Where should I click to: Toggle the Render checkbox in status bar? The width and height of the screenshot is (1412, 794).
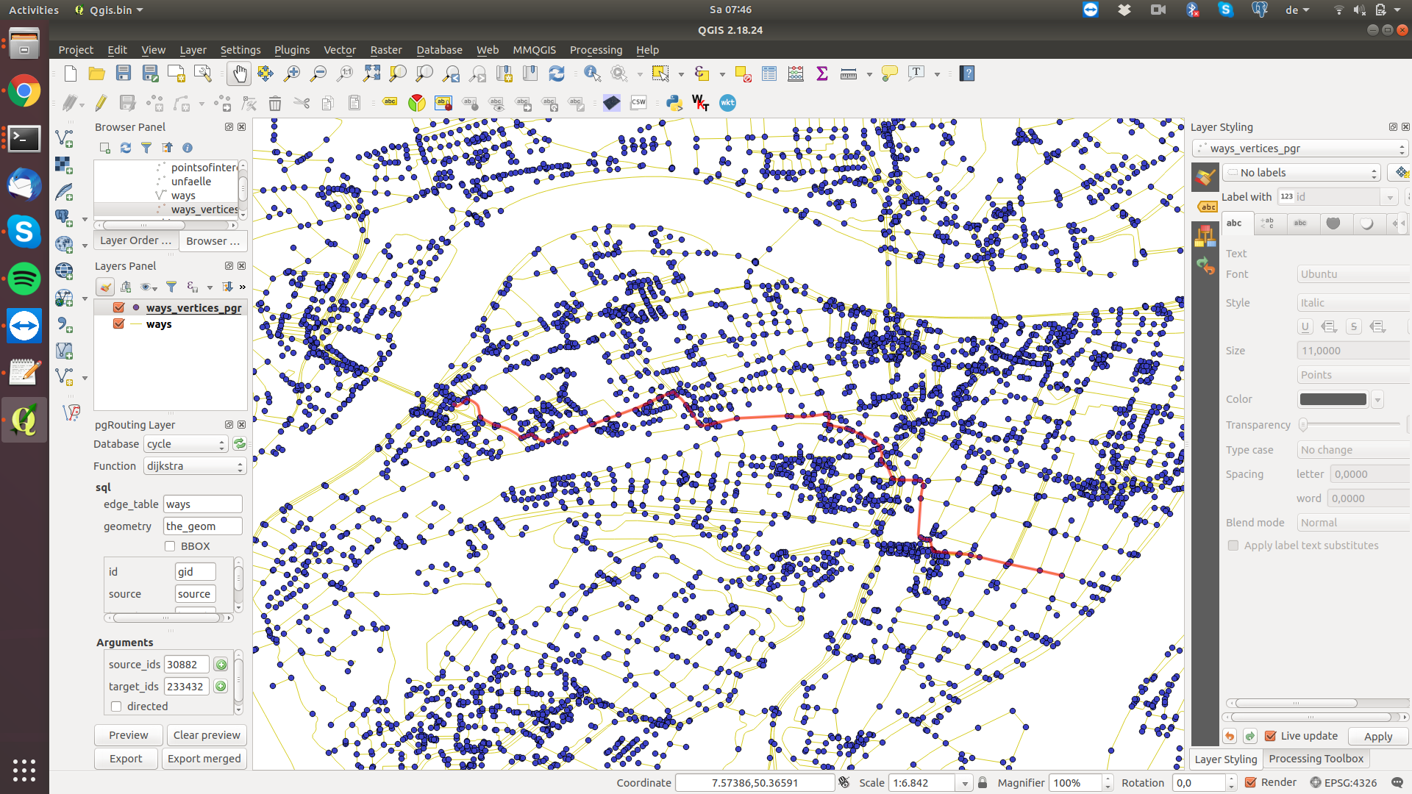coord(1250,783)
